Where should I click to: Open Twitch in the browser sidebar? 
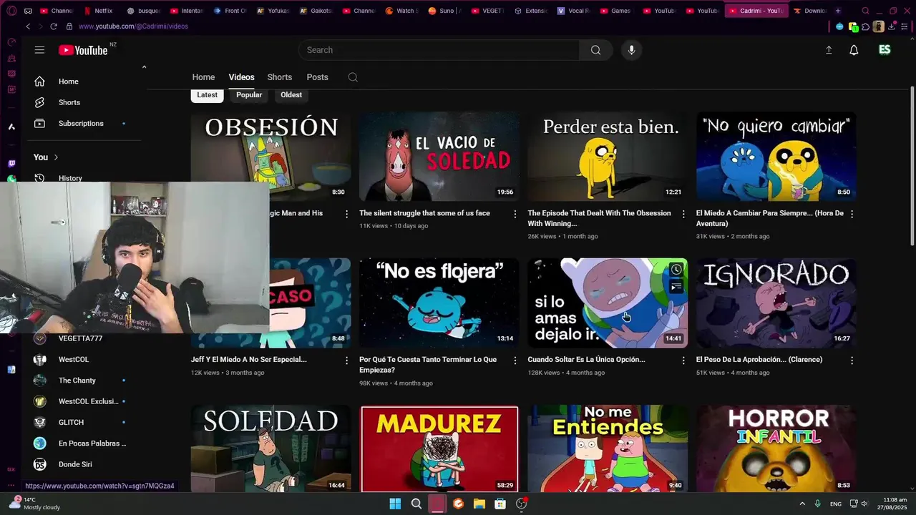(11, 164)
